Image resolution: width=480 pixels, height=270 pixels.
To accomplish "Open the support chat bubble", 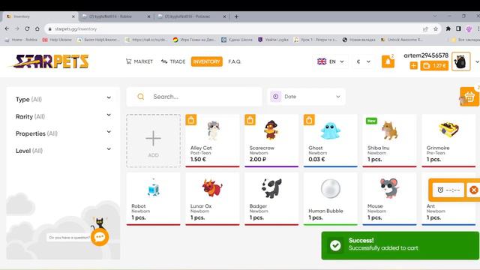I will (100, 237).
